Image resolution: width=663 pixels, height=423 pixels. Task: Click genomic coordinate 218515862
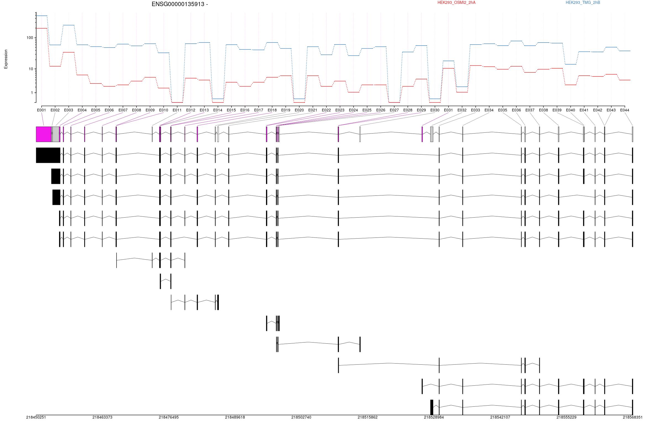click(367, 417)
